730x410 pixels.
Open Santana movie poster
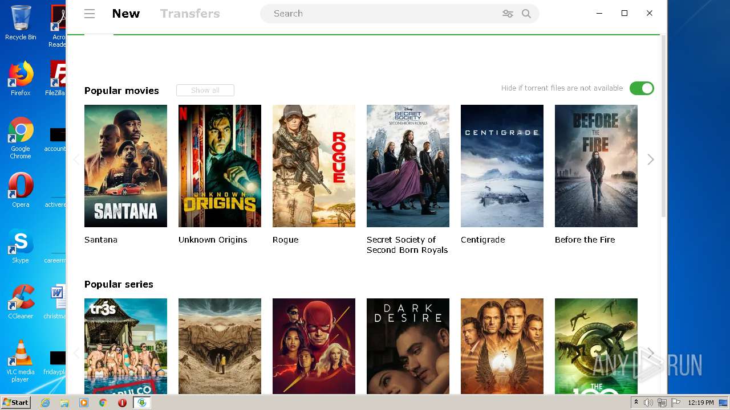click(125, 166)
